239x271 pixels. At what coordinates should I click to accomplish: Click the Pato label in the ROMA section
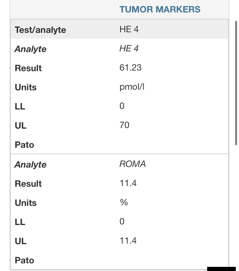click(25, 260)
